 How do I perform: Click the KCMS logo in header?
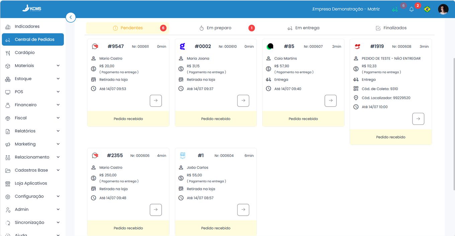[32, 8]
